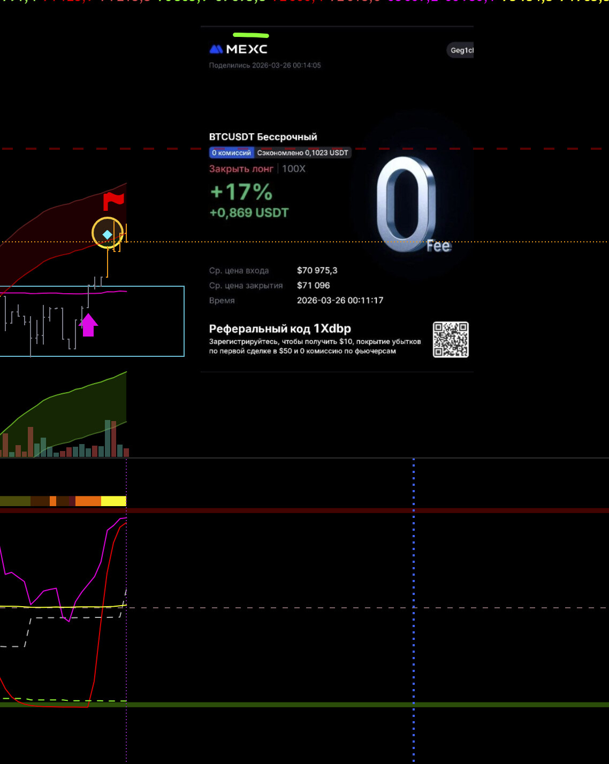The width and height of the screenshot is (609, 764).
Task: Click the BTCUSDT Бессрочный title
Action: [263, 137]
